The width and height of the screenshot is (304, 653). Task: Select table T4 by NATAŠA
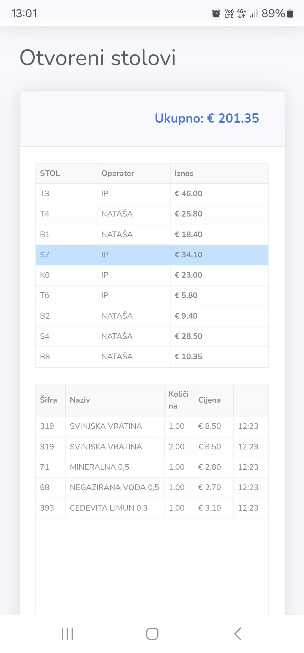[152, 214]
